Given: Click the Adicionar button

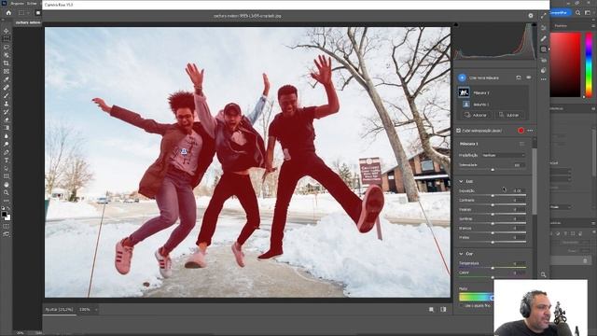Looking at the screenshot, I should [476, 115].
